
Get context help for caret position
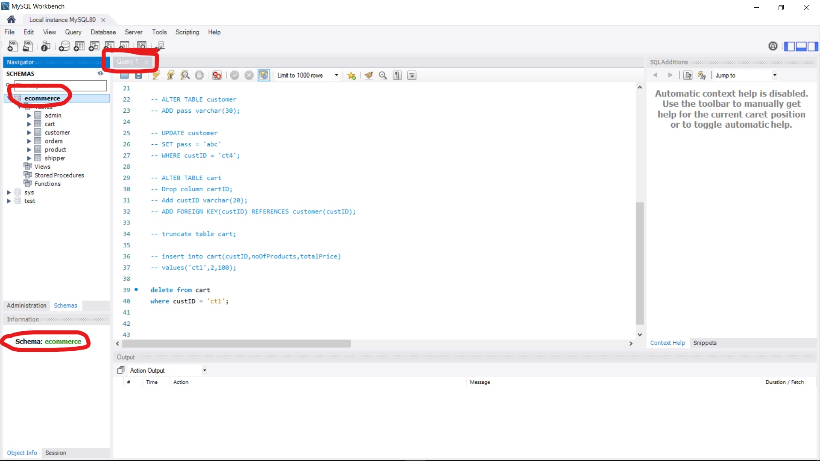(x=688, y=76)
